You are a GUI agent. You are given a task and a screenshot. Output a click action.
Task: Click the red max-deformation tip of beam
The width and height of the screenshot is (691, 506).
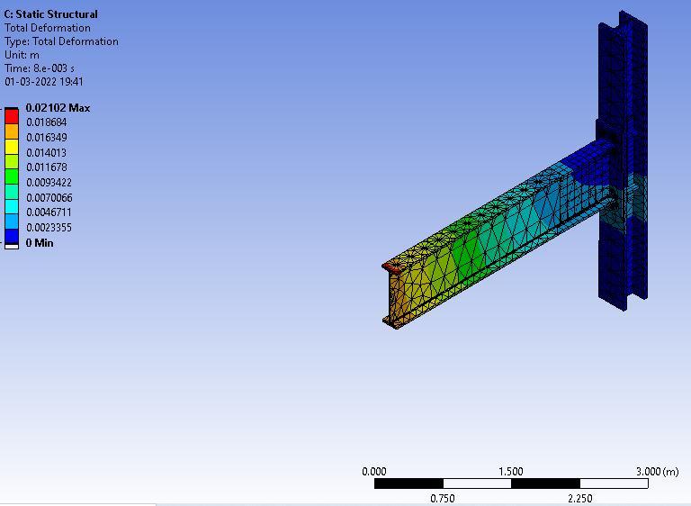(391, 267)
